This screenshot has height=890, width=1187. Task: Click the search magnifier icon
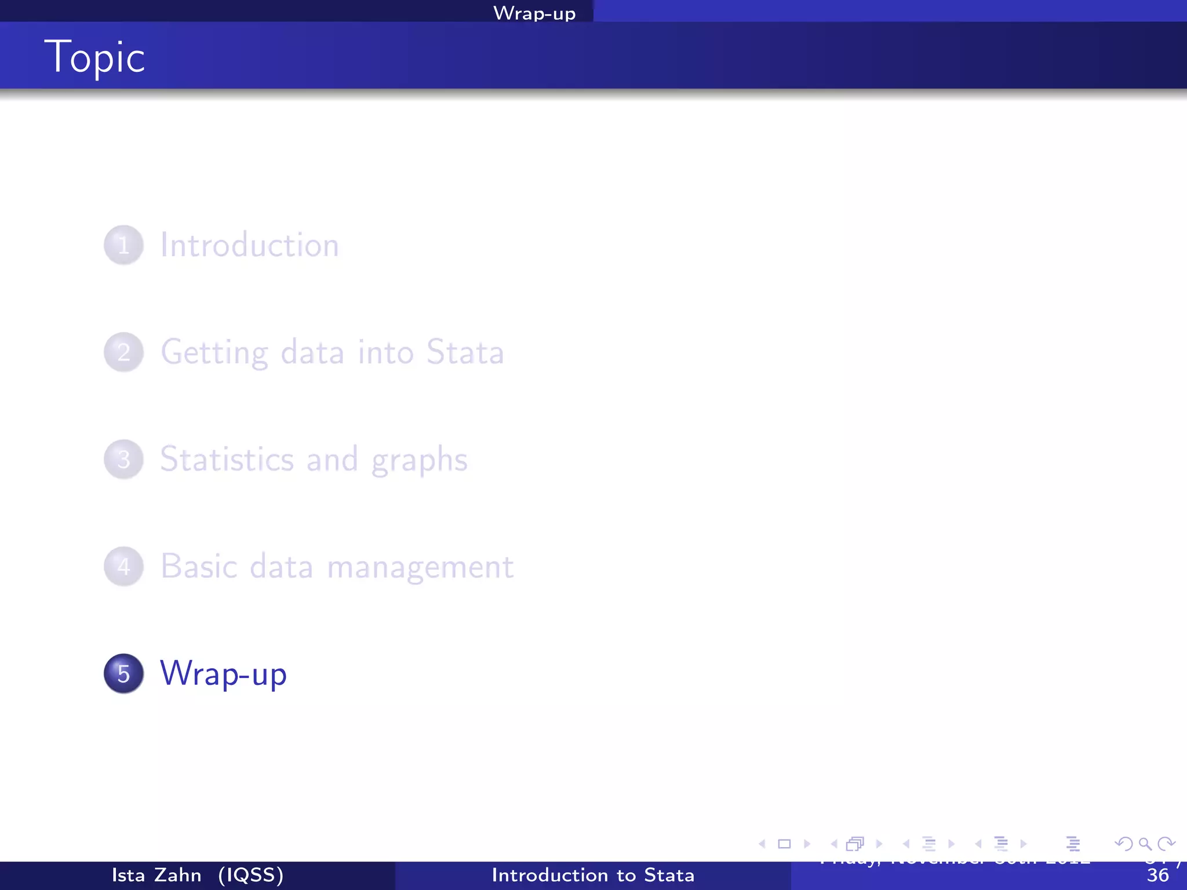point(1145,844)
